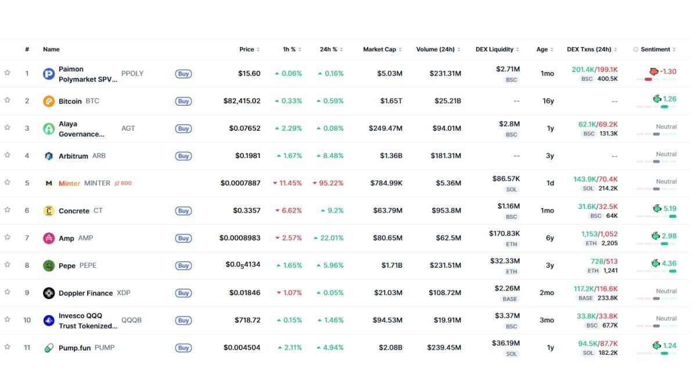Click the Doppler Finance black logo
Viewport: 697px width, 392px height.
click(49, 293)
